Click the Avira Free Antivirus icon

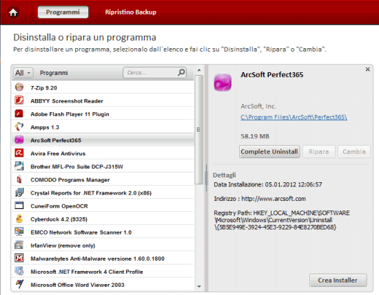[19, 153]
